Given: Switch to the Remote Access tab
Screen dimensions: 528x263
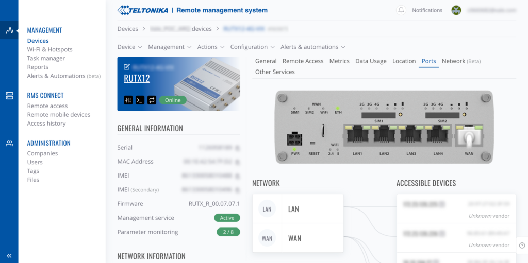Looking at the screenshot, I should [303, 61].
